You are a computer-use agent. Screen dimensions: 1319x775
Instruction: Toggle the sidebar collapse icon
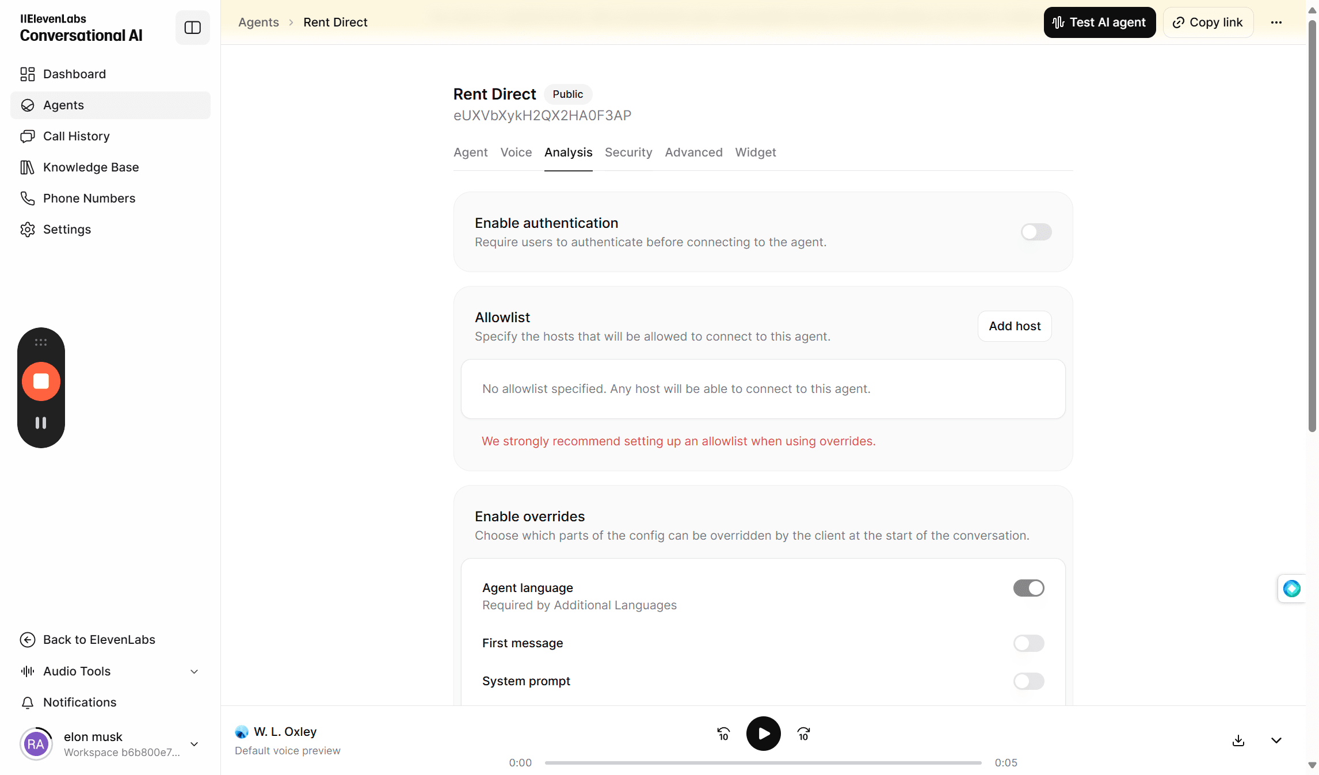tap(192, 28)
